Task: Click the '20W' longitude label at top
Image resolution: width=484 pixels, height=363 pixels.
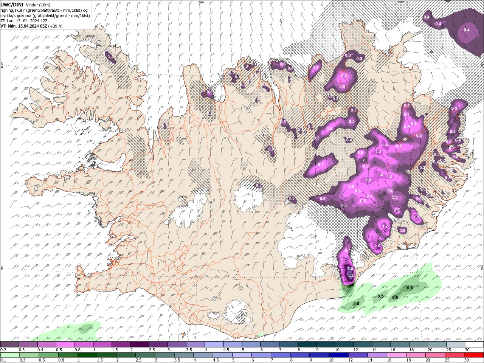Action: [201, 2]
